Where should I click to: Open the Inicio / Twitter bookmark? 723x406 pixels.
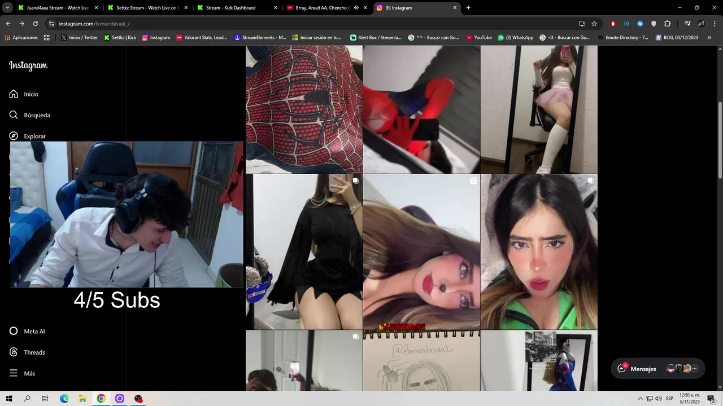point(79,37)
